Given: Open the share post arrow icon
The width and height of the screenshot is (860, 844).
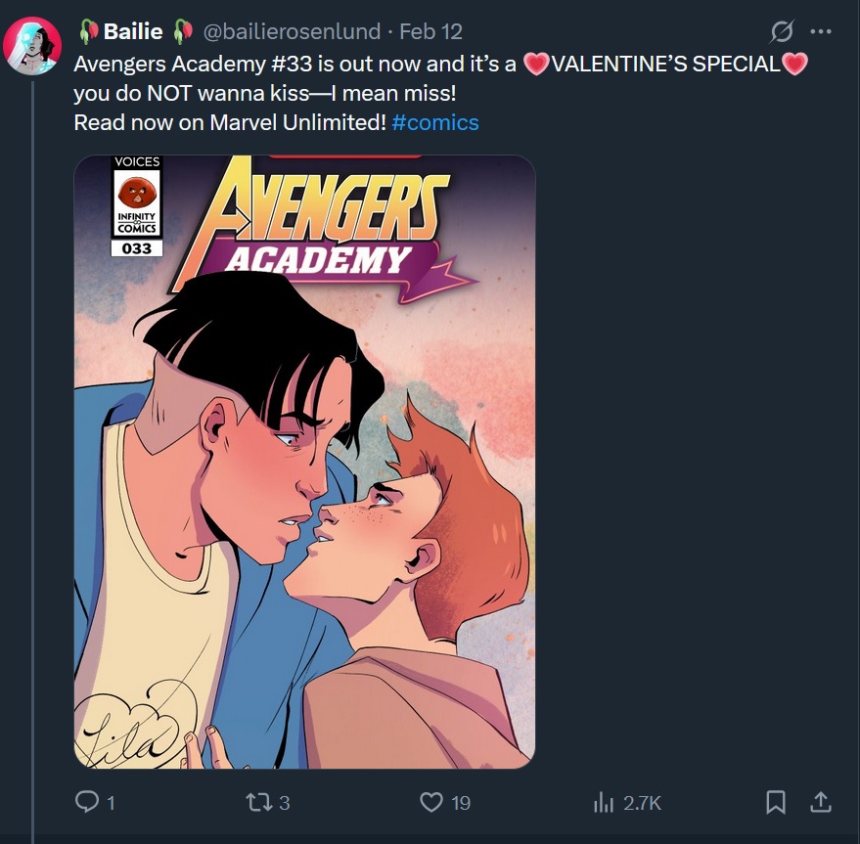Looking at the screenshot, I should [821, 802].
